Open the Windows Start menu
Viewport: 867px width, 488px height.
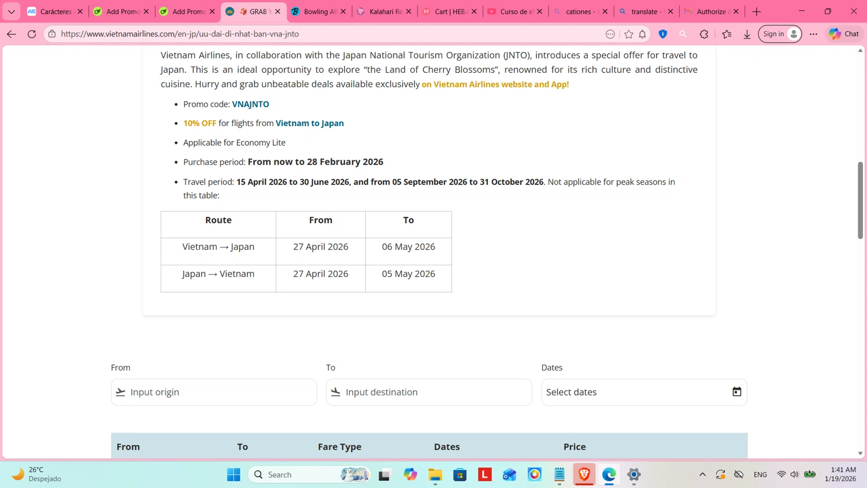click(x=234, y=475)
